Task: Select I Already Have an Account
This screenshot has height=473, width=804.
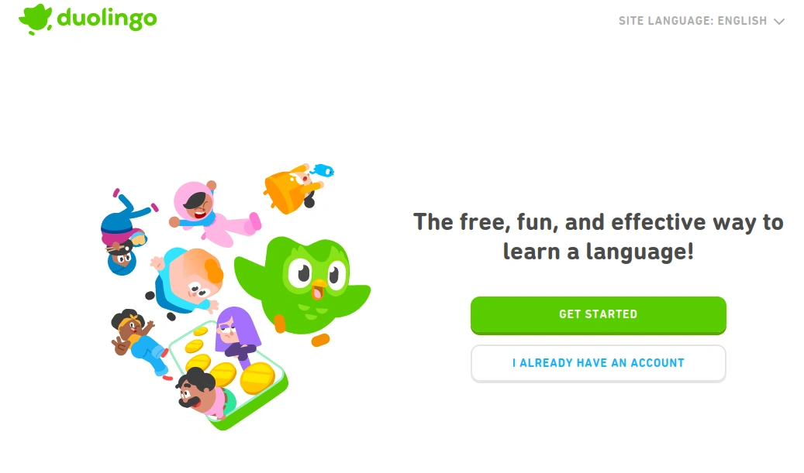Action: [598, 363]
